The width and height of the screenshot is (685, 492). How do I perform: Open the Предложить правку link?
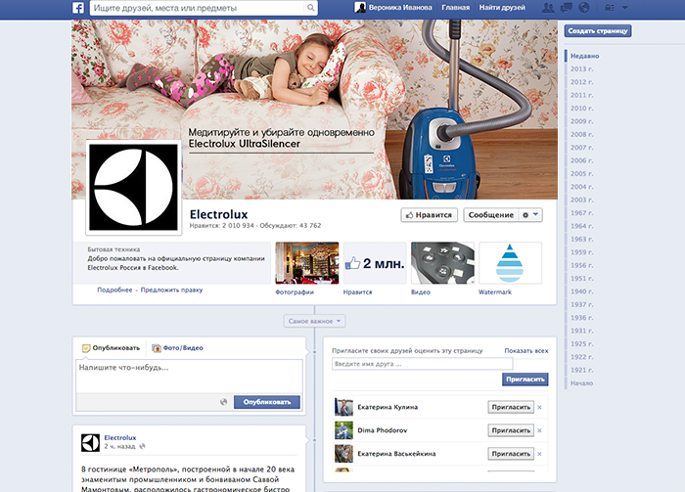171,290
